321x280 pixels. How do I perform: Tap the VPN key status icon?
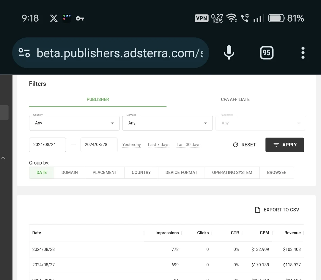pyautogui.click(x=80, y=18)
